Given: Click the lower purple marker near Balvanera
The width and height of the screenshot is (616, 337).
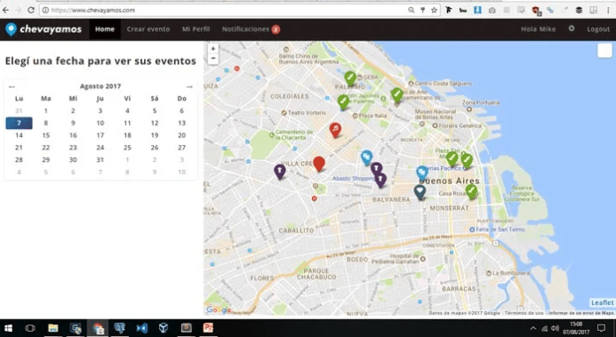Looking at the screenshot, I should point(380,181).
